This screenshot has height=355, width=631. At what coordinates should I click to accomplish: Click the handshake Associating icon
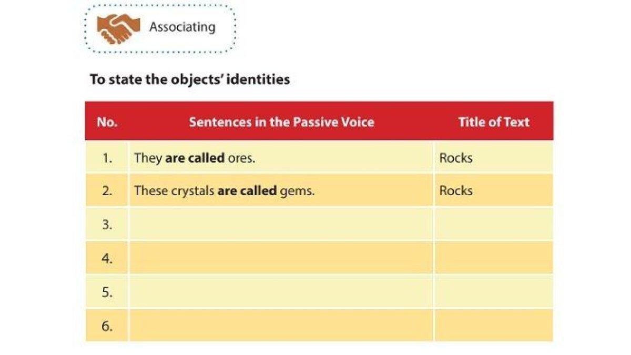pos(118,28)
